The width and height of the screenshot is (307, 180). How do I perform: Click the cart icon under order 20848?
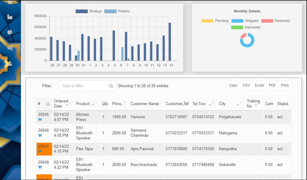click(x=40, y=167)
